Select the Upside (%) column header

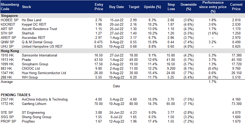(x=152, y=7)
